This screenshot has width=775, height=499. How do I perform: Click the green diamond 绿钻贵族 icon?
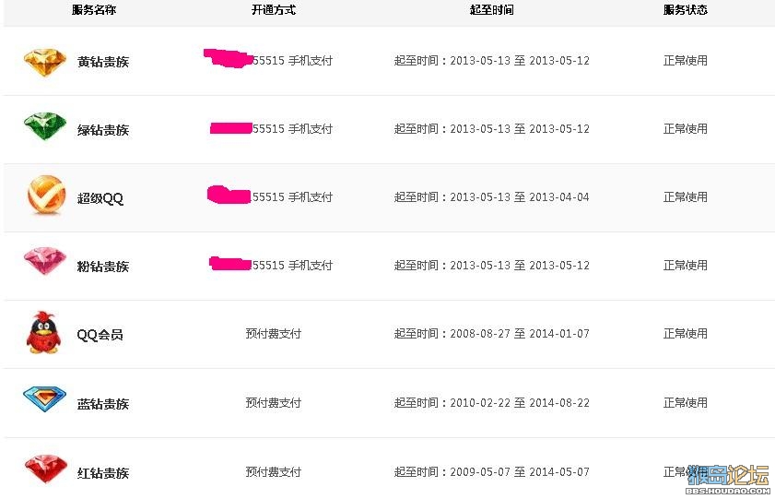[x=45, y=126]
